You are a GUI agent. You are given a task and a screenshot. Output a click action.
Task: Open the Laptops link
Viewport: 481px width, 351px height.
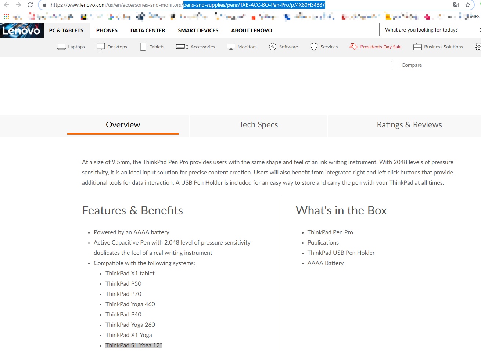(x=76, y=47)
